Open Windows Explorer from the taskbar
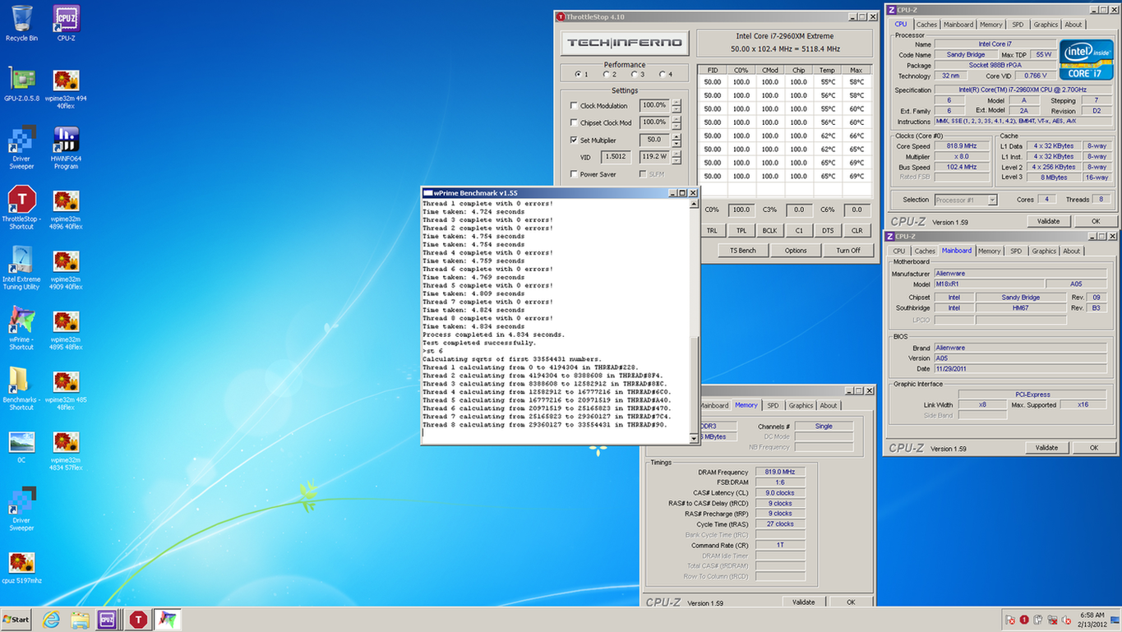This screenshot has height=632, width=1122. [80, 620]
